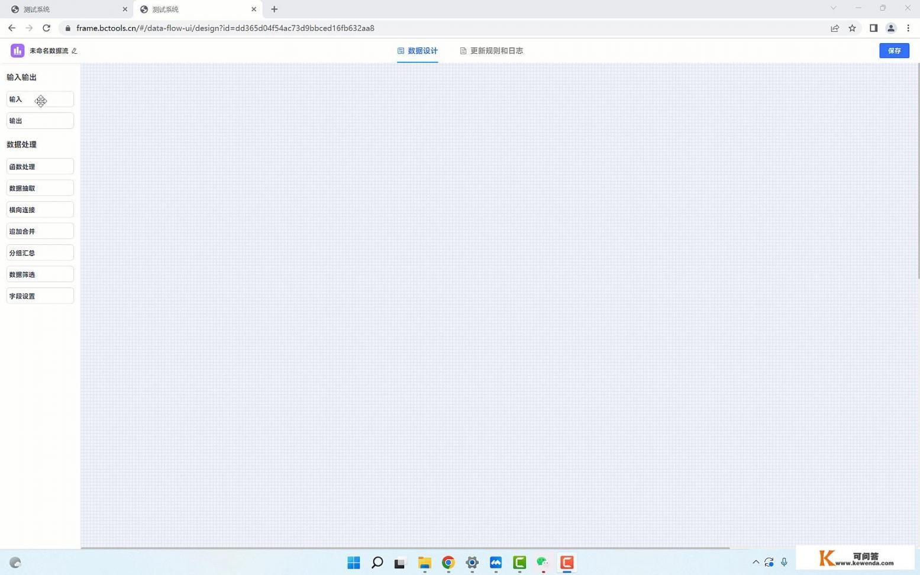Click the site lock icon
Viewport: 920px width, 575px height.
coord(68,28)
